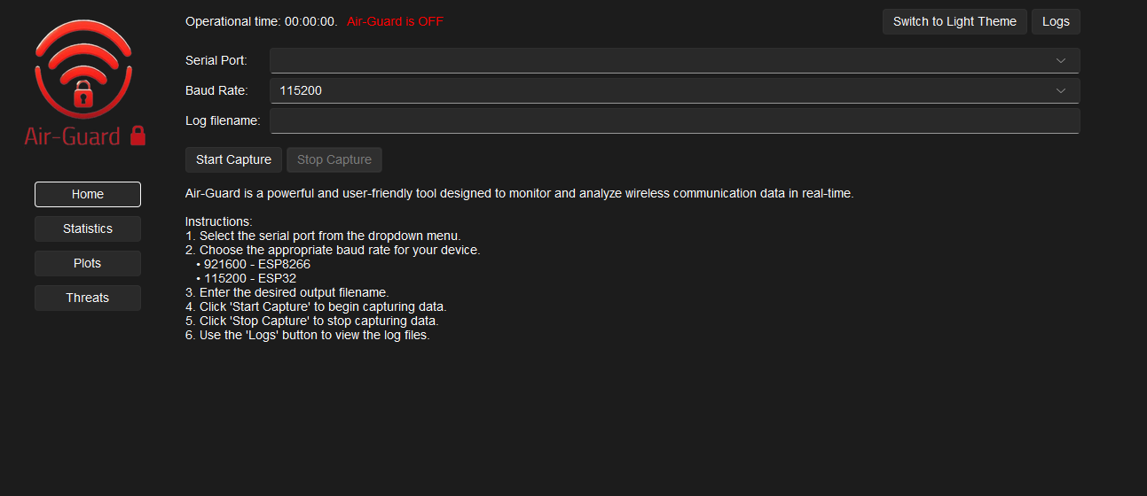Click the small red padlock beside Air-Guard title

[137, 136]
